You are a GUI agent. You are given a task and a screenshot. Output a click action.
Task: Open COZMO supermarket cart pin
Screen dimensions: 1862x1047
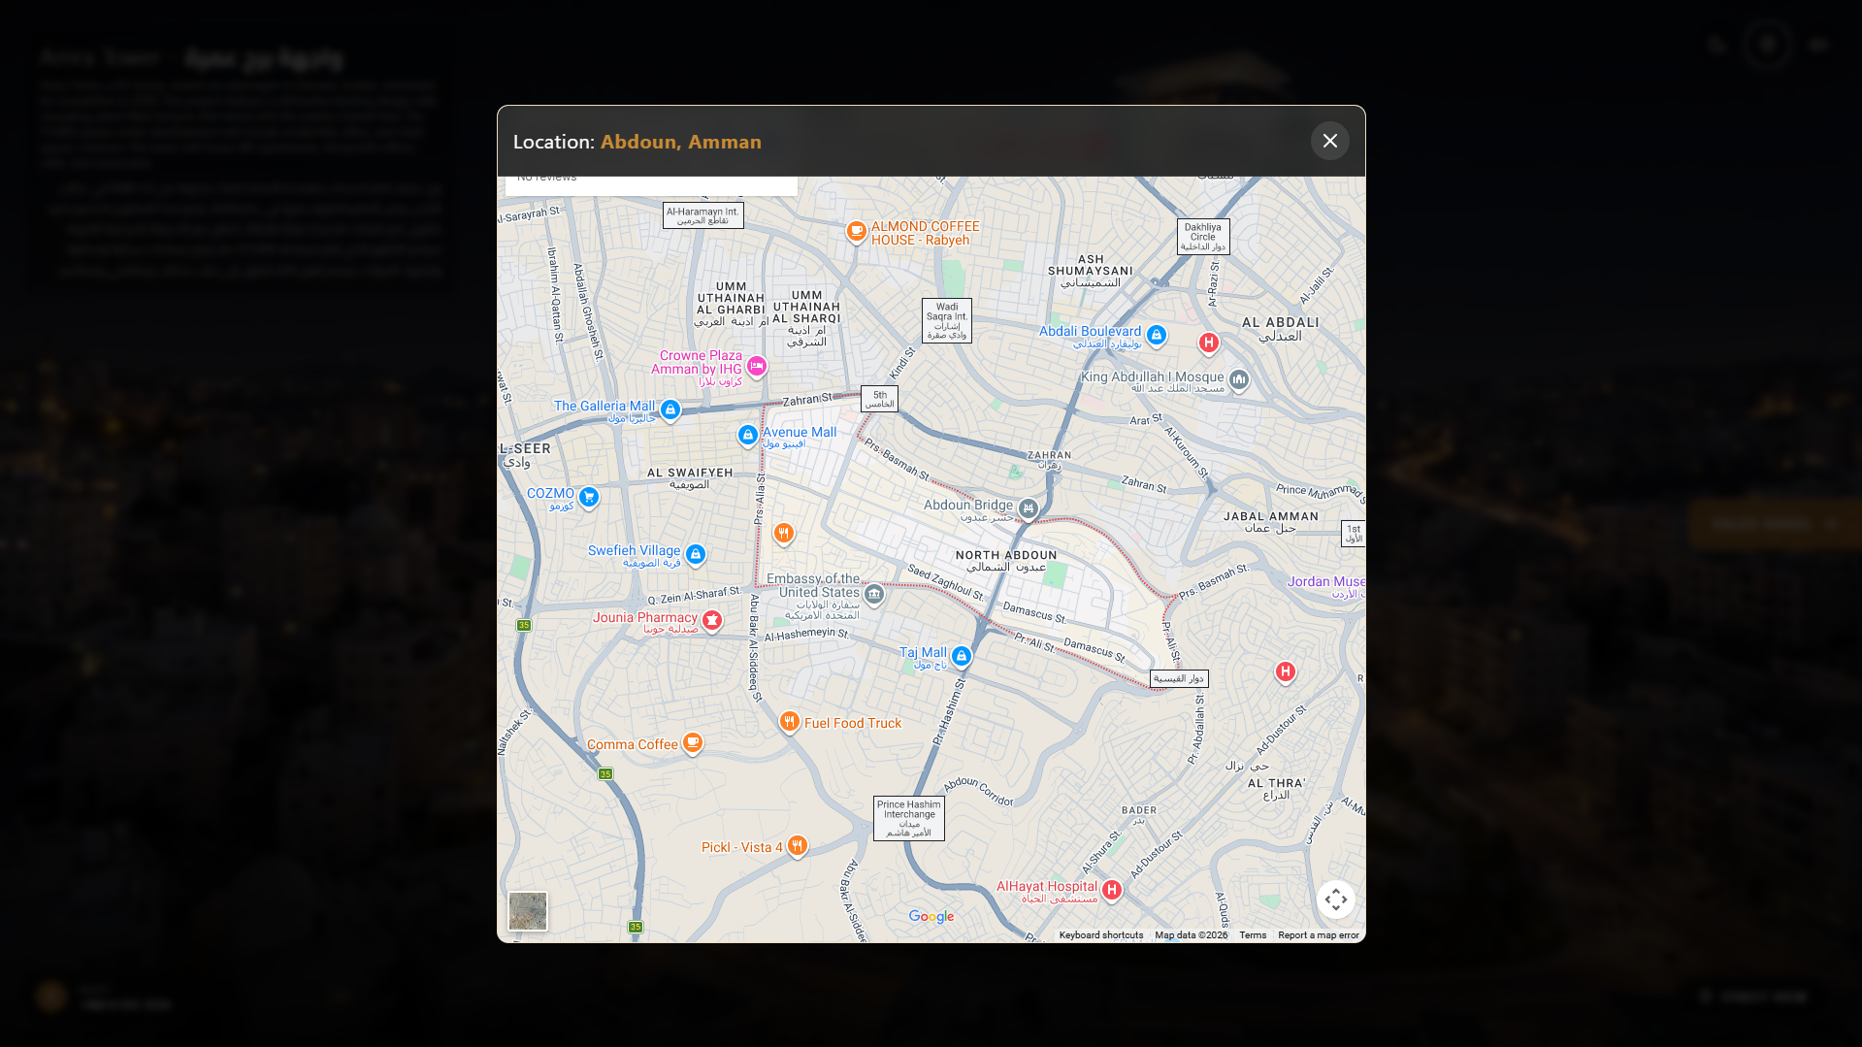588,498
